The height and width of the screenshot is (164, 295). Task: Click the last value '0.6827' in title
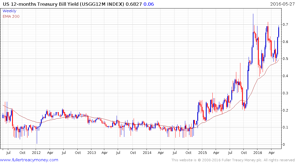[x=134, y=4]
